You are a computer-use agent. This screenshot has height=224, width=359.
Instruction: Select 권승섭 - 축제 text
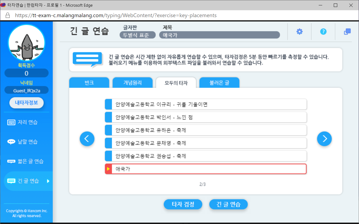(x=206, y=156)
